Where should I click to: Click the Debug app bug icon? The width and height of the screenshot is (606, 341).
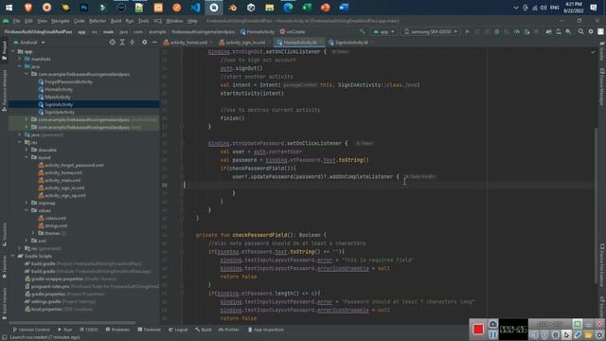point(497,31)
